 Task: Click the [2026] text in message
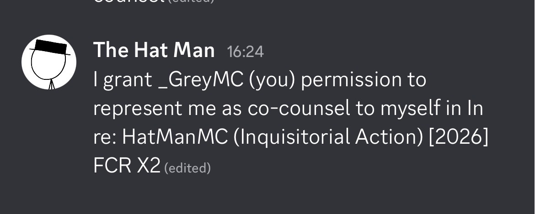(x=459, y=137)
